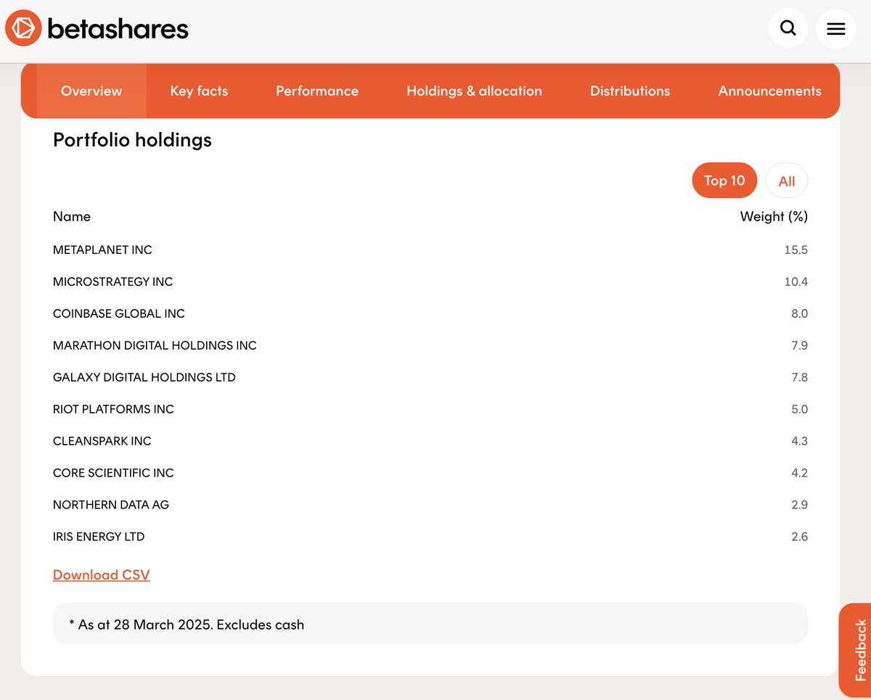The image size is (871, 700).
Task: Switch holdings view to All
Action: 786,180
